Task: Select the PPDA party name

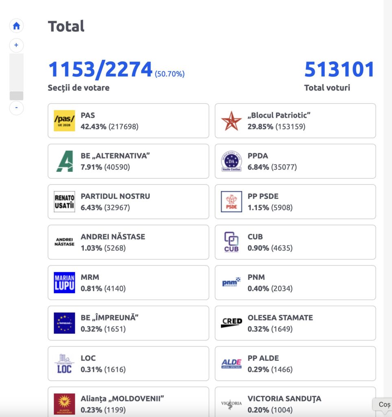Action: [258, 156]
